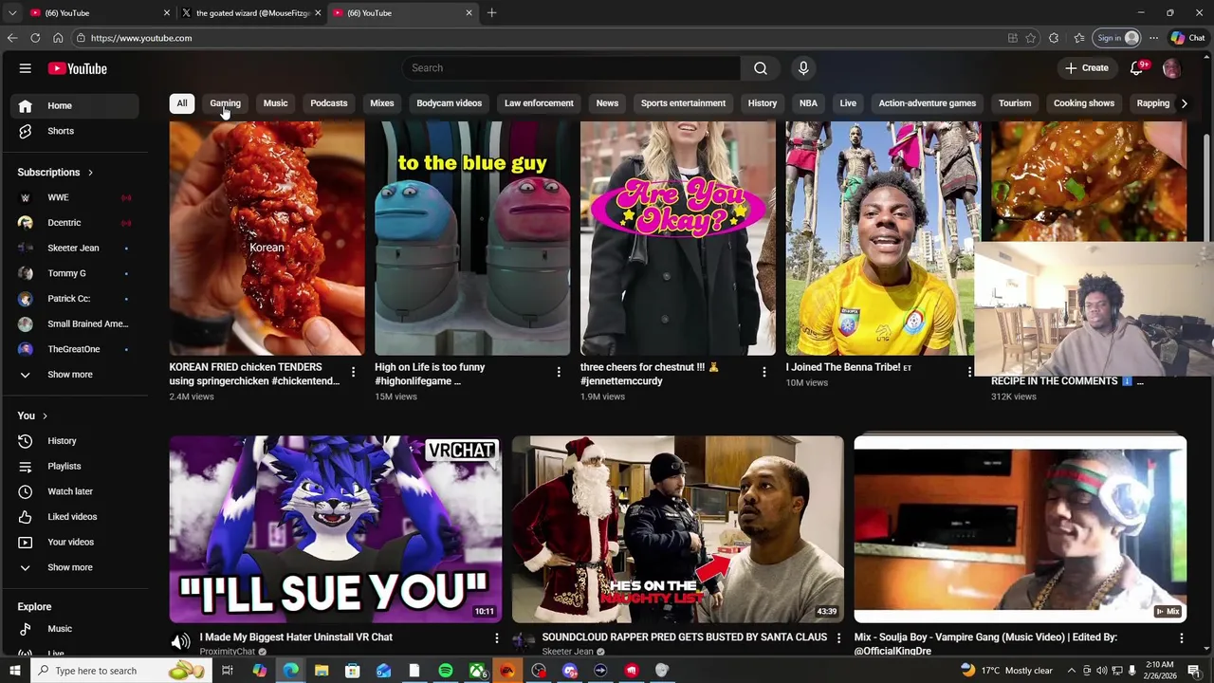This screenshot has width=1214, height=683.
Task: Click the Create button
Action: (1086, 68)
